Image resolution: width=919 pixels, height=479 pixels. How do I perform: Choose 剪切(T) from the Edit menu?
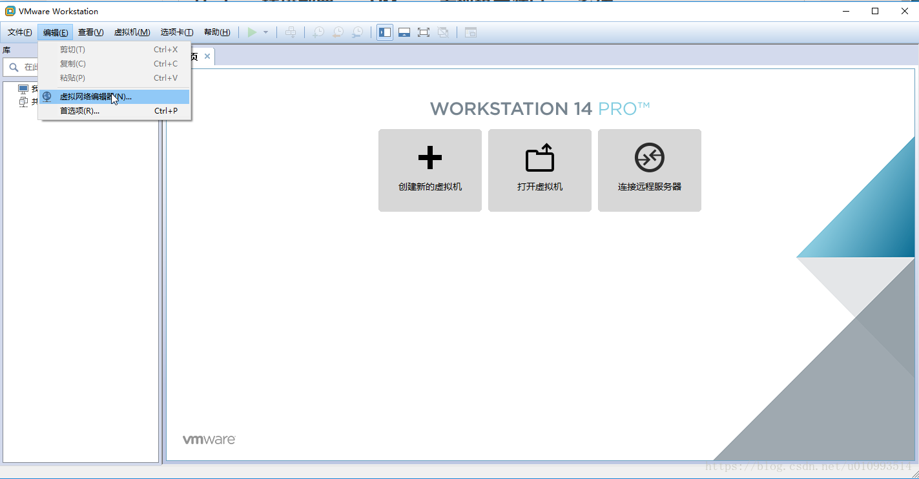click(x=114, y=50)
